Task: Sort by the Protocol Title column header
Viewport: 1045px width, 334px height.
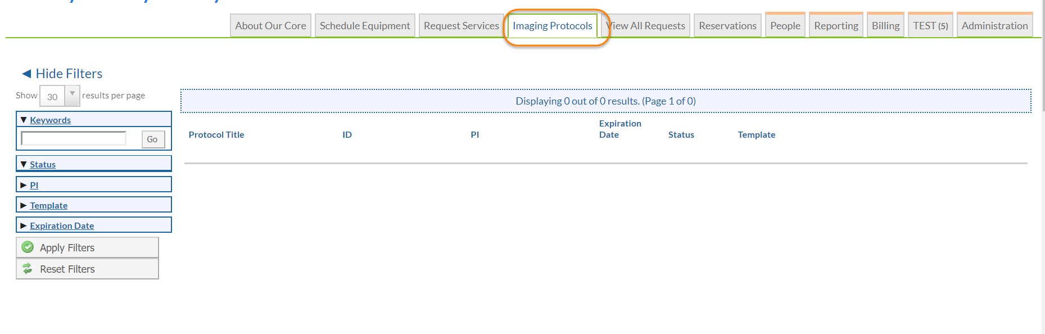Action: point(216,134)
